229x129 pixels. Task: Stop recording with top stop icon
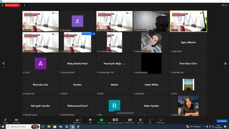[24, 5]
